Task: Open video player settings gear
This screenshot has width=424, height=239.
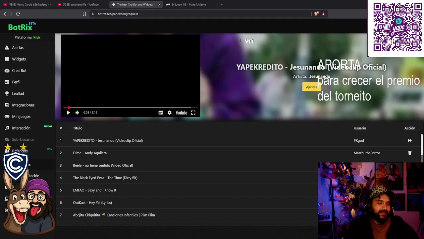Action: pos(170,113)
